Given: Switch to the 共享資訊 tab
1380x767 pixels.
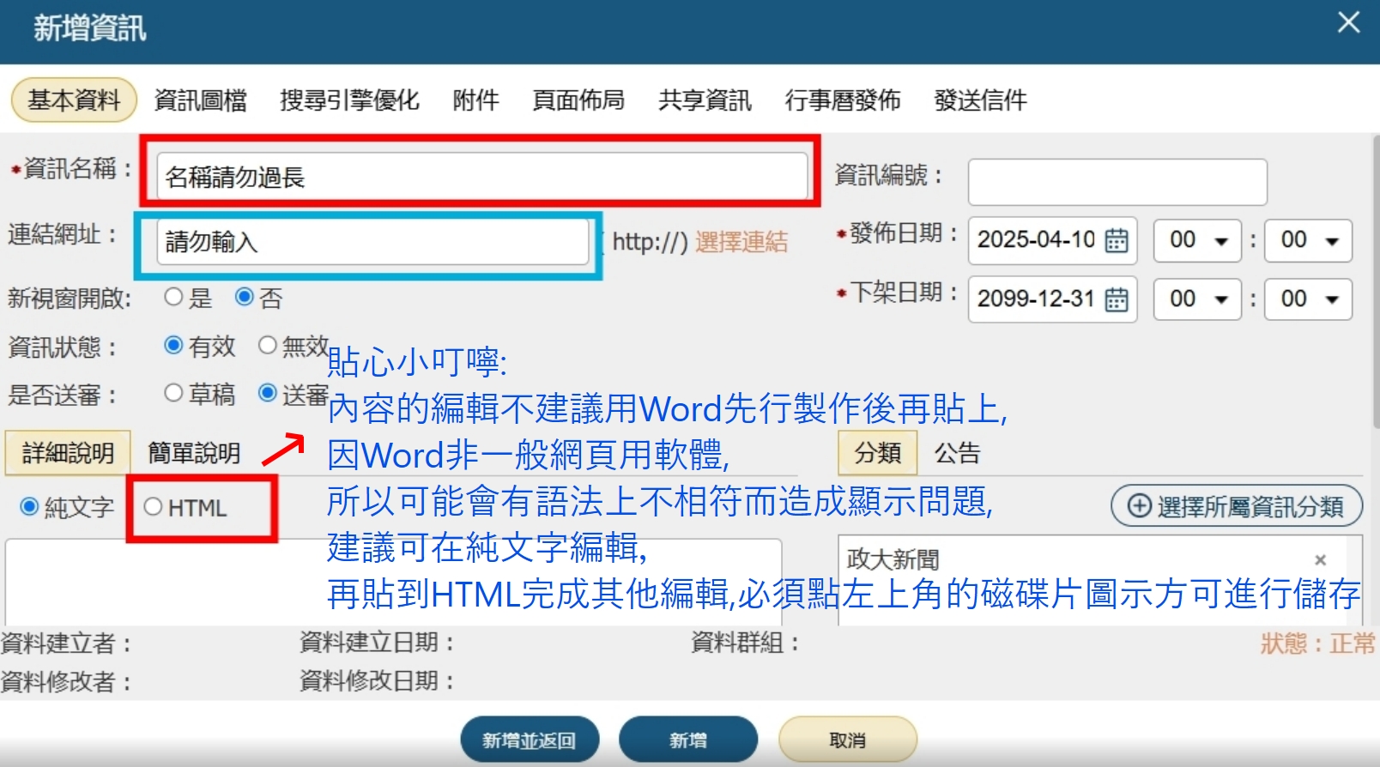Looking at the screenshot, I should pyautogui.click(x=705, y=100).
